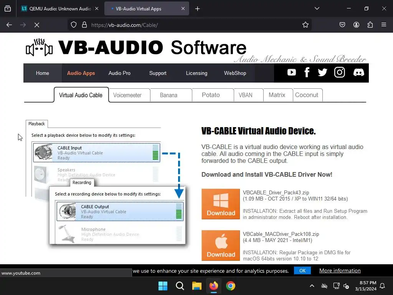
Task: Bookmark this page with the star
Action: (305, 25)
